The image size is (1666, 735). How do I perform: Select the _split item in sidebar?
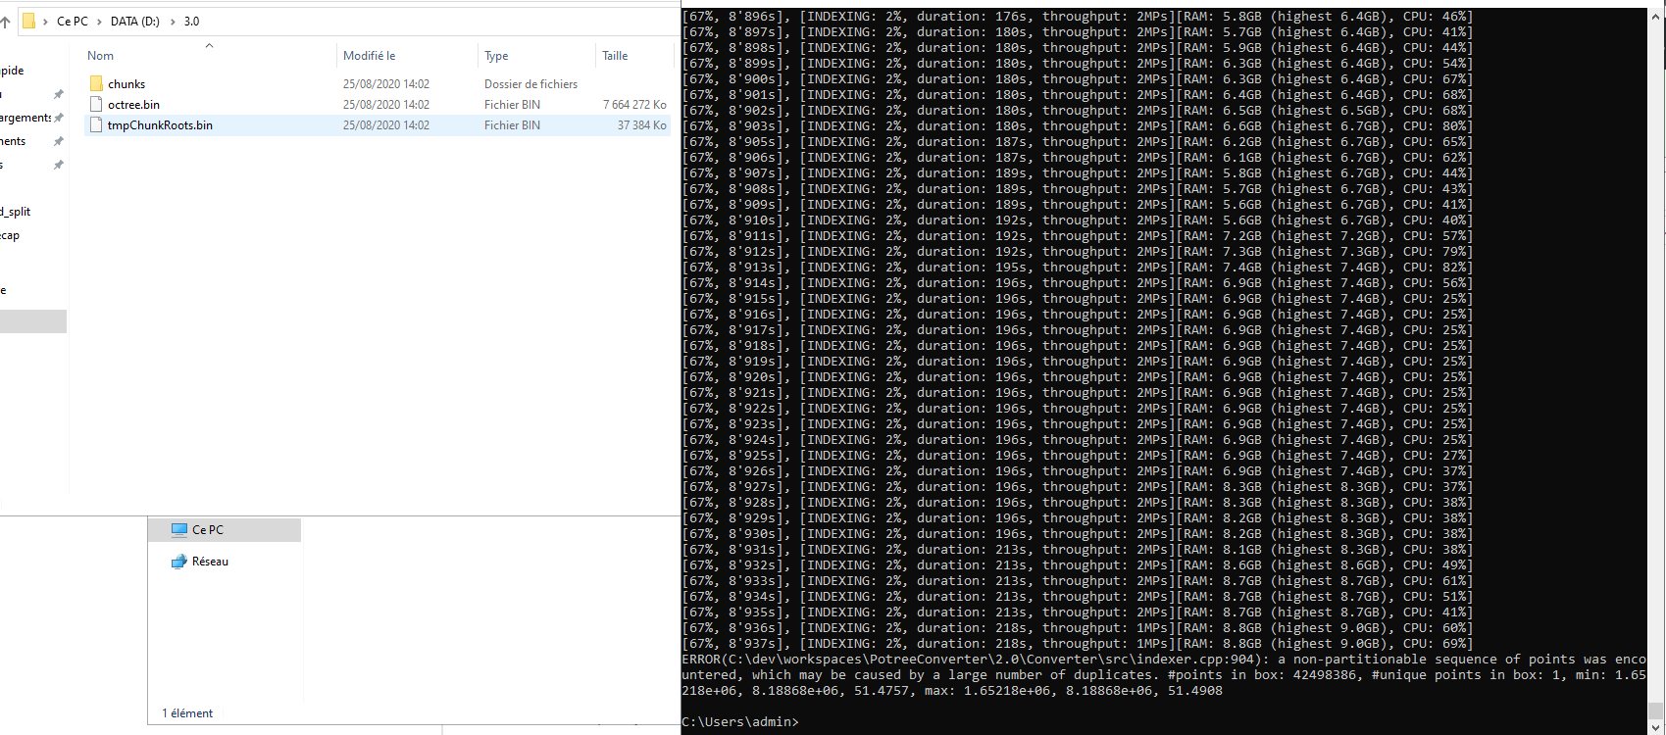[17, 212]
